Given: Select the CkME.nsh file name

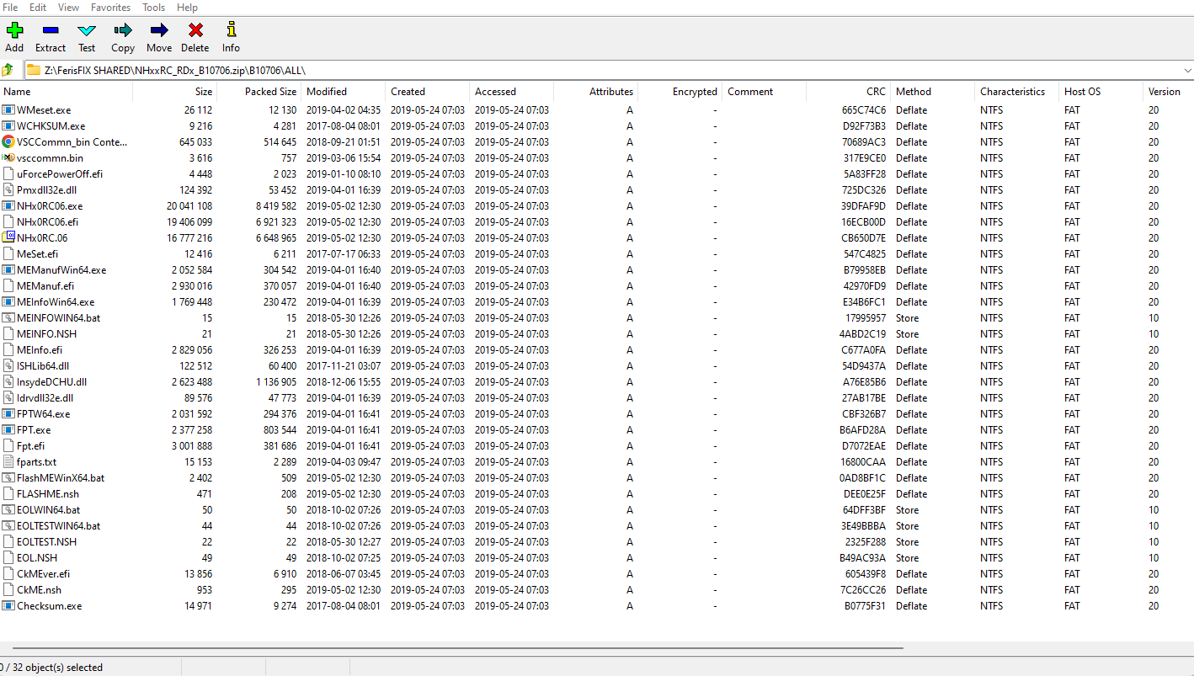Looking at the screenshot, I should click(39, 590).
